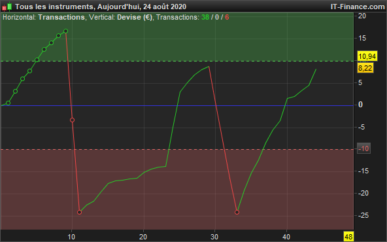Click y-axis label -25
Screen dimensions: 387x242
tap(363, 215)
